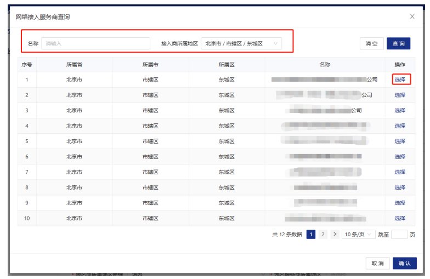Select the provider in row 1
This screenshot has height=279, width=430.
click(400, 79)
